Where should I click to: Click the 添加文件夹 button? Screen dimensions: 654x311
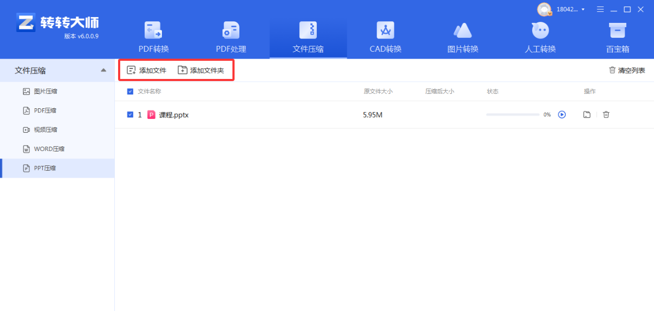tap(201, 70)
